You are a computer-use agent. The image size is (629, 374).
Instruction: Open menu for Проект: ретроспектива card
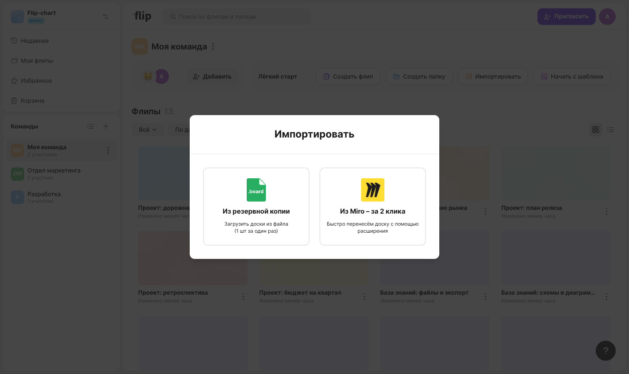point(243,296)
